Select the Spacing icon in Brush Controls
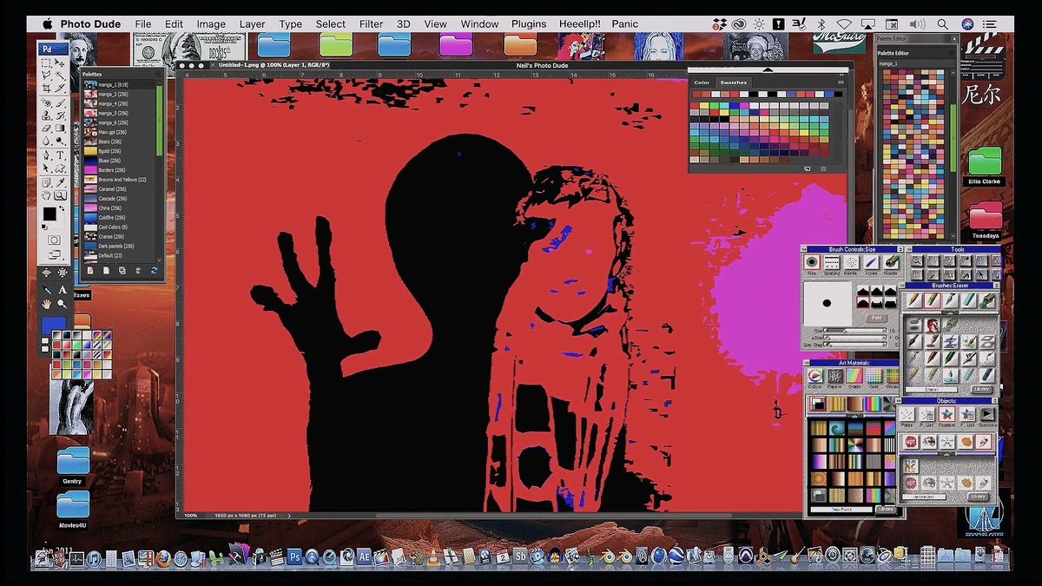Viewport: 1042px width, 586px height. 832,261
